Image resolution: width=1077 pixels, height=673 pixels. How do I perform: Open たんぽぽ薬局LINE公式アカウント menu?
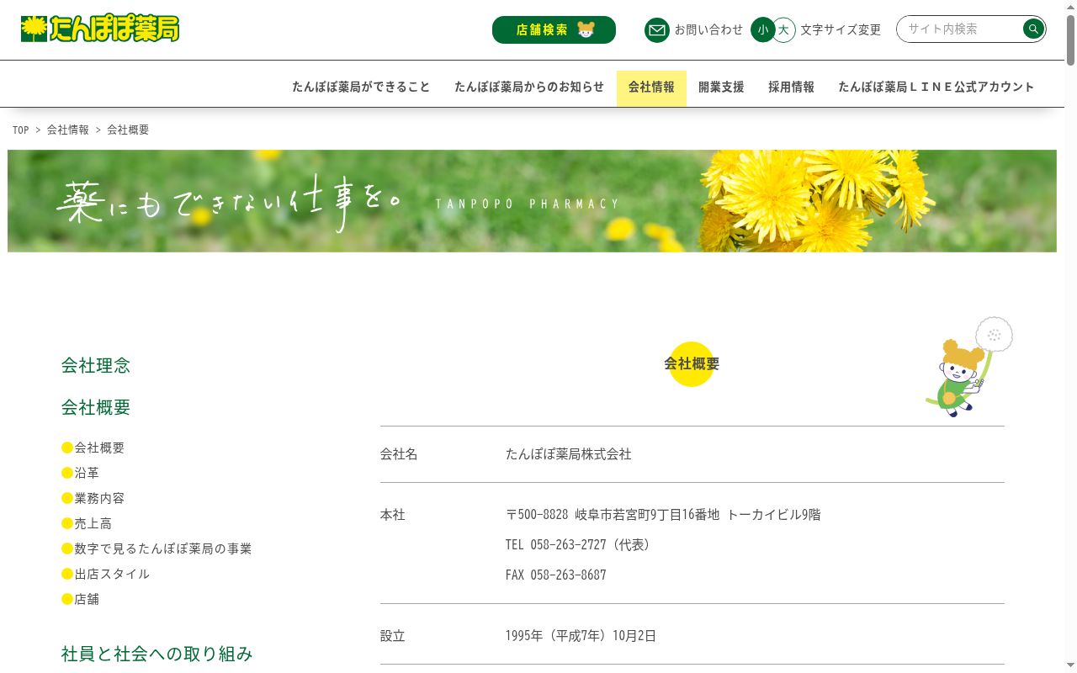[x=936, y=87]
